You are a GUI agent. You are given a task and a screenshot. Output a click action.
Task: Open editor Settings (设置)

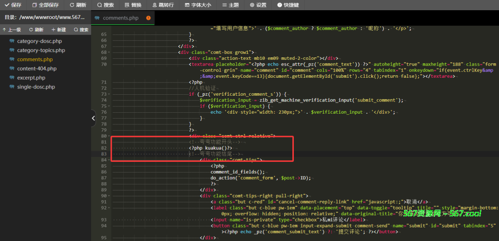(258, 5)
